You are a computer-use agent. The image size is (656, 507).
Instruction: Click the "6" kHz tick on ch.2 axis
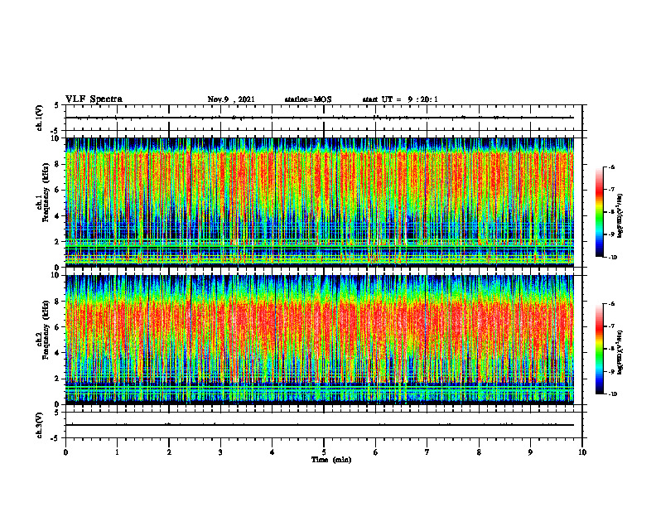point(58,327)
